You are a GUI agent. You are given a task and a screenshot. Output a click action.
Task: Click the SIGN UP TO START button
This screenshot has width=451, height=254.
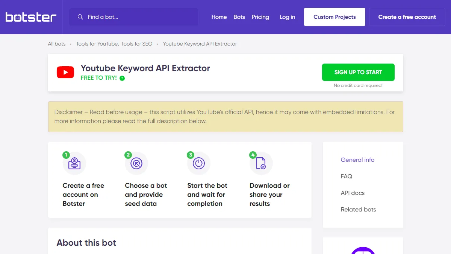(358, 72)
